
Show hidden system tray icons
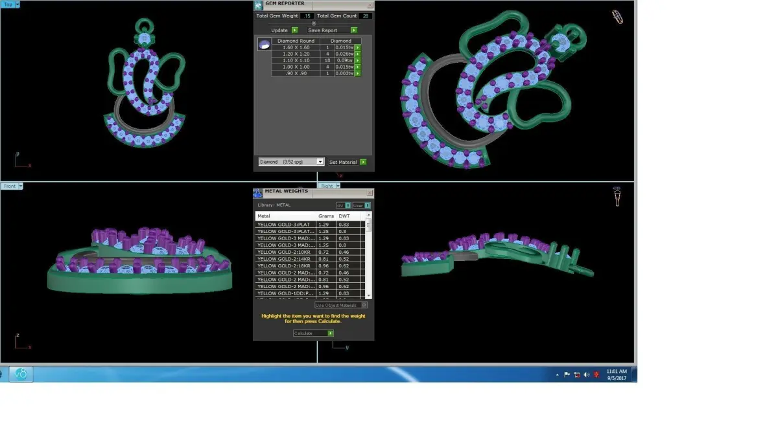pos(558,374)
